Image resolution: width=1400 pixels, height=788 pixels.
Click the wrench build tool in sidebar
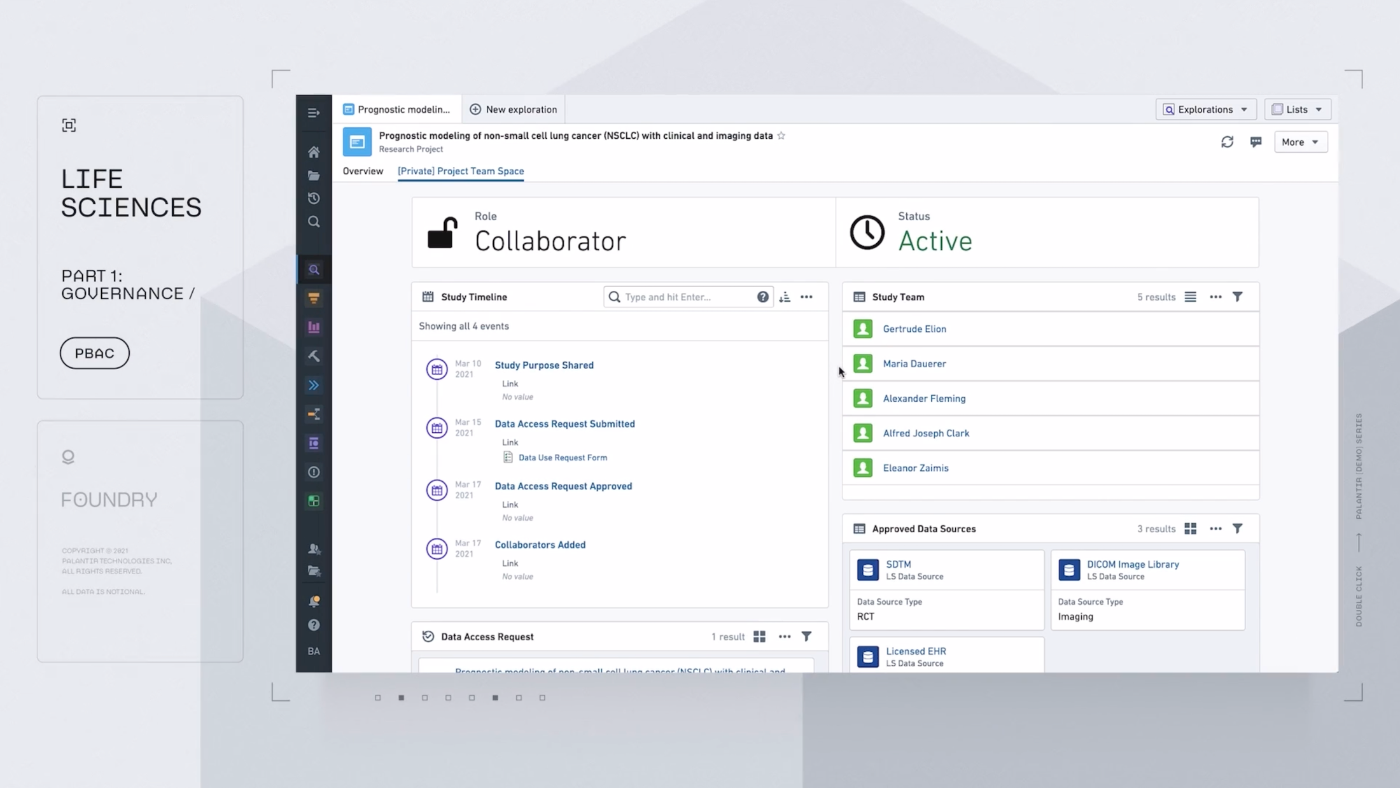click(314, 356)
